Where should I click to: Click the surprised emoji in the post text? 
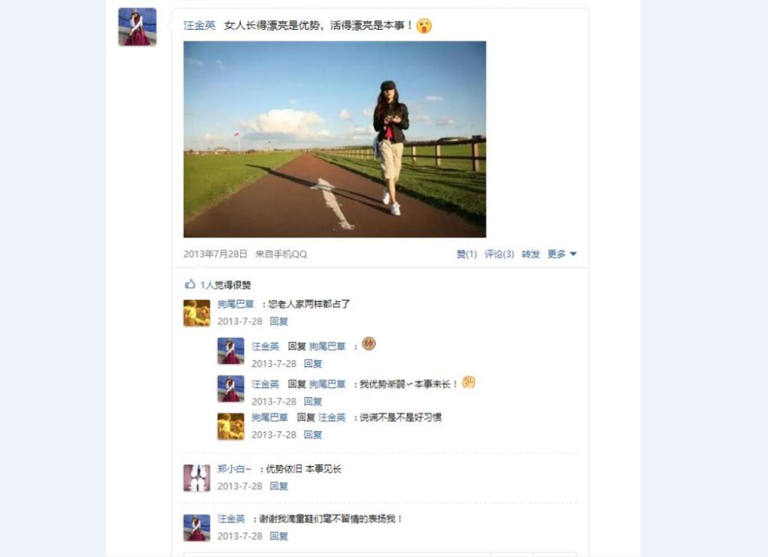424,26
